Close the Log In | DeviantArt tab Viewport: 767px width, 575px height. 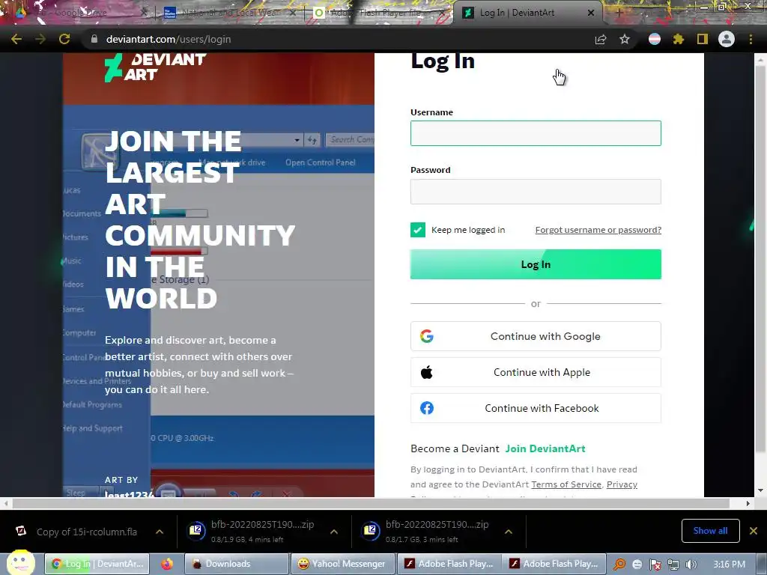[591, 13]
